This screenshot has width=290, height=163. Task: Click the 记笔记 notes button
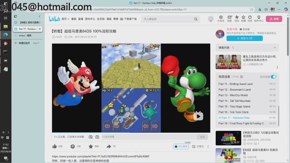198,146
